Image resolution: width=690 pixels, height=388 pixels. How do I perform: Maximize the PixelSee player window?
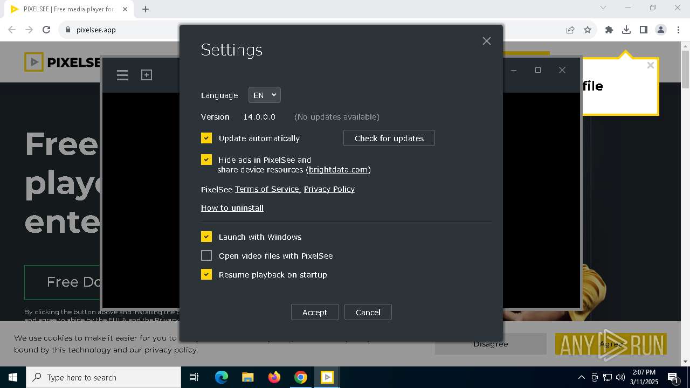[x=538, y=70]
